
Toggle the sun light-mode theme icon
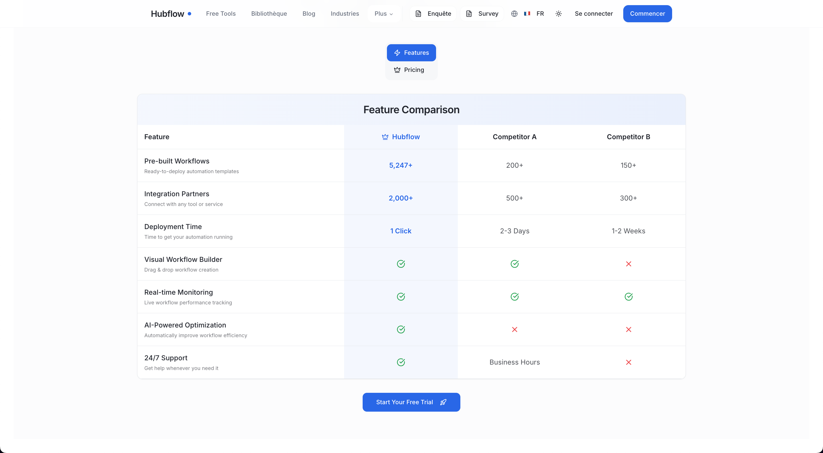coord(558,14)
